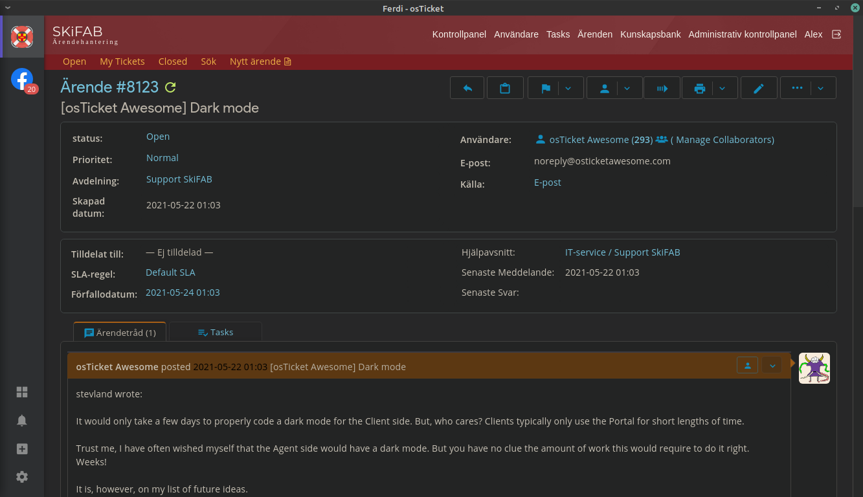This screenshot has width=863, height=497.
Task: Expand the assign user dropdown arrow
Action: pos(627,89)
